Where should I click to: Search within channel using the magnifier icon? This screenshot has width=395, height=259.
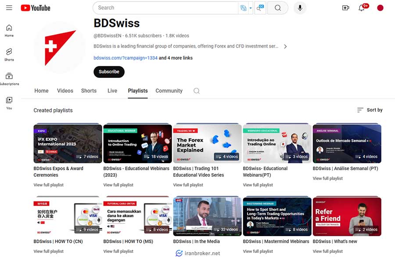click(197, 91)
